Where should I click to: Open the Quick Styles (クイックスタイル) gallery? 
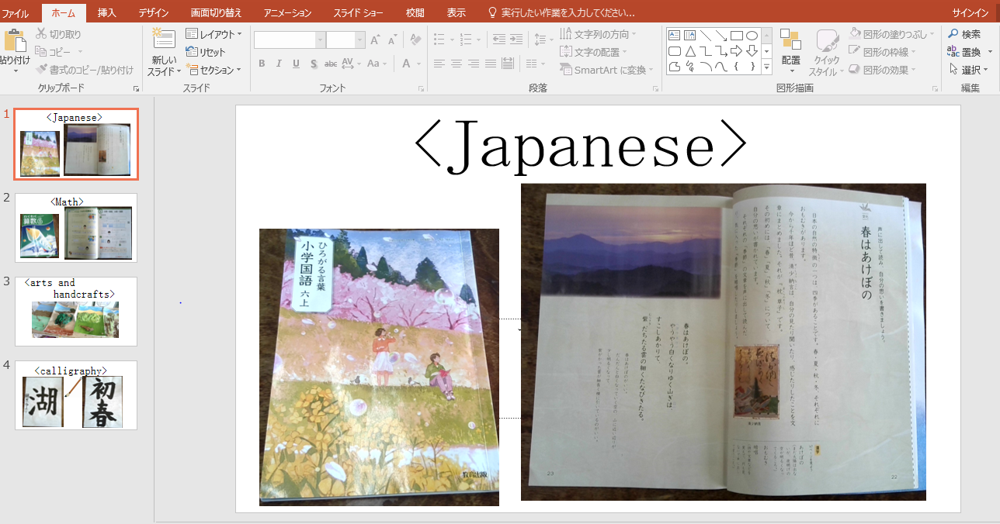(826, 53)
